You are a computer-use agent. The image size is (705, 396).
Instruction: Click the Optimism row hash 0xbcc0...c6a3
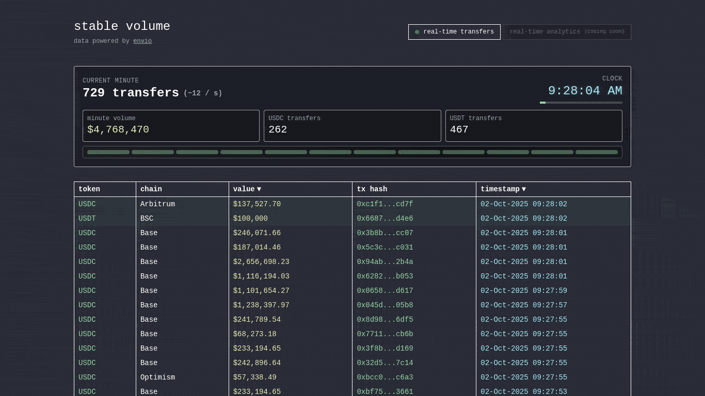click(384, 377)
